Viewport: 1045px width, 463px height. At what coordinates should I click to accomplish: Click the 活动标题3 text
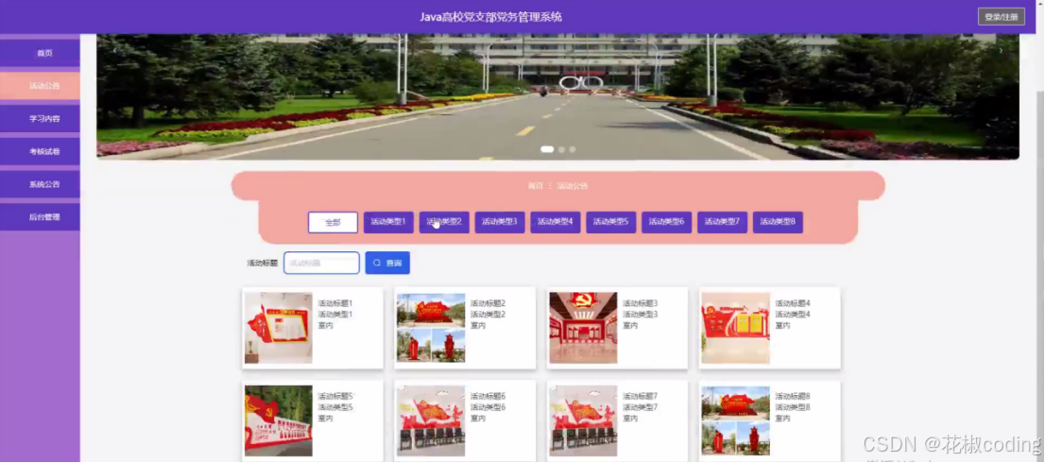point(641,303)
